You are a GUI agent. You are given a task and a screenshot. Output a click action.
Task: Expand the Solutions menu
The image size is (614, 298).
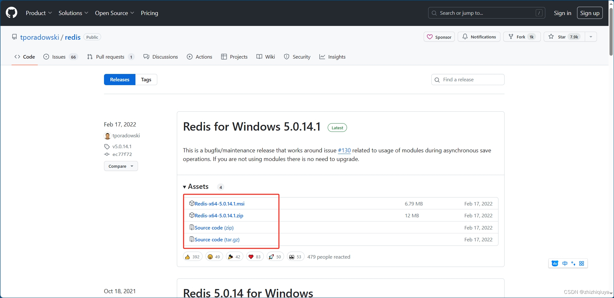73,13
